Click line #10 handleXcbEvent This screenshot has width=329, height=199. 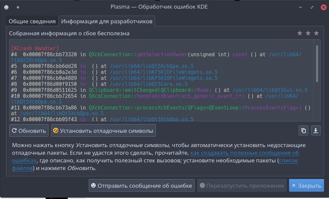point(155,99)
